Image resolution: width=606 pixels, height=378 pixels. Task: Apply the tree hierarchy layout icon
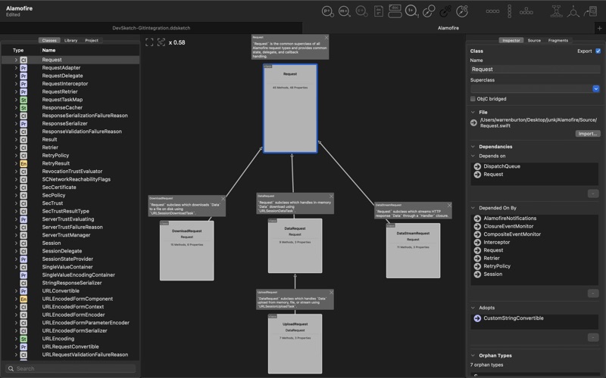click(526, 11)
